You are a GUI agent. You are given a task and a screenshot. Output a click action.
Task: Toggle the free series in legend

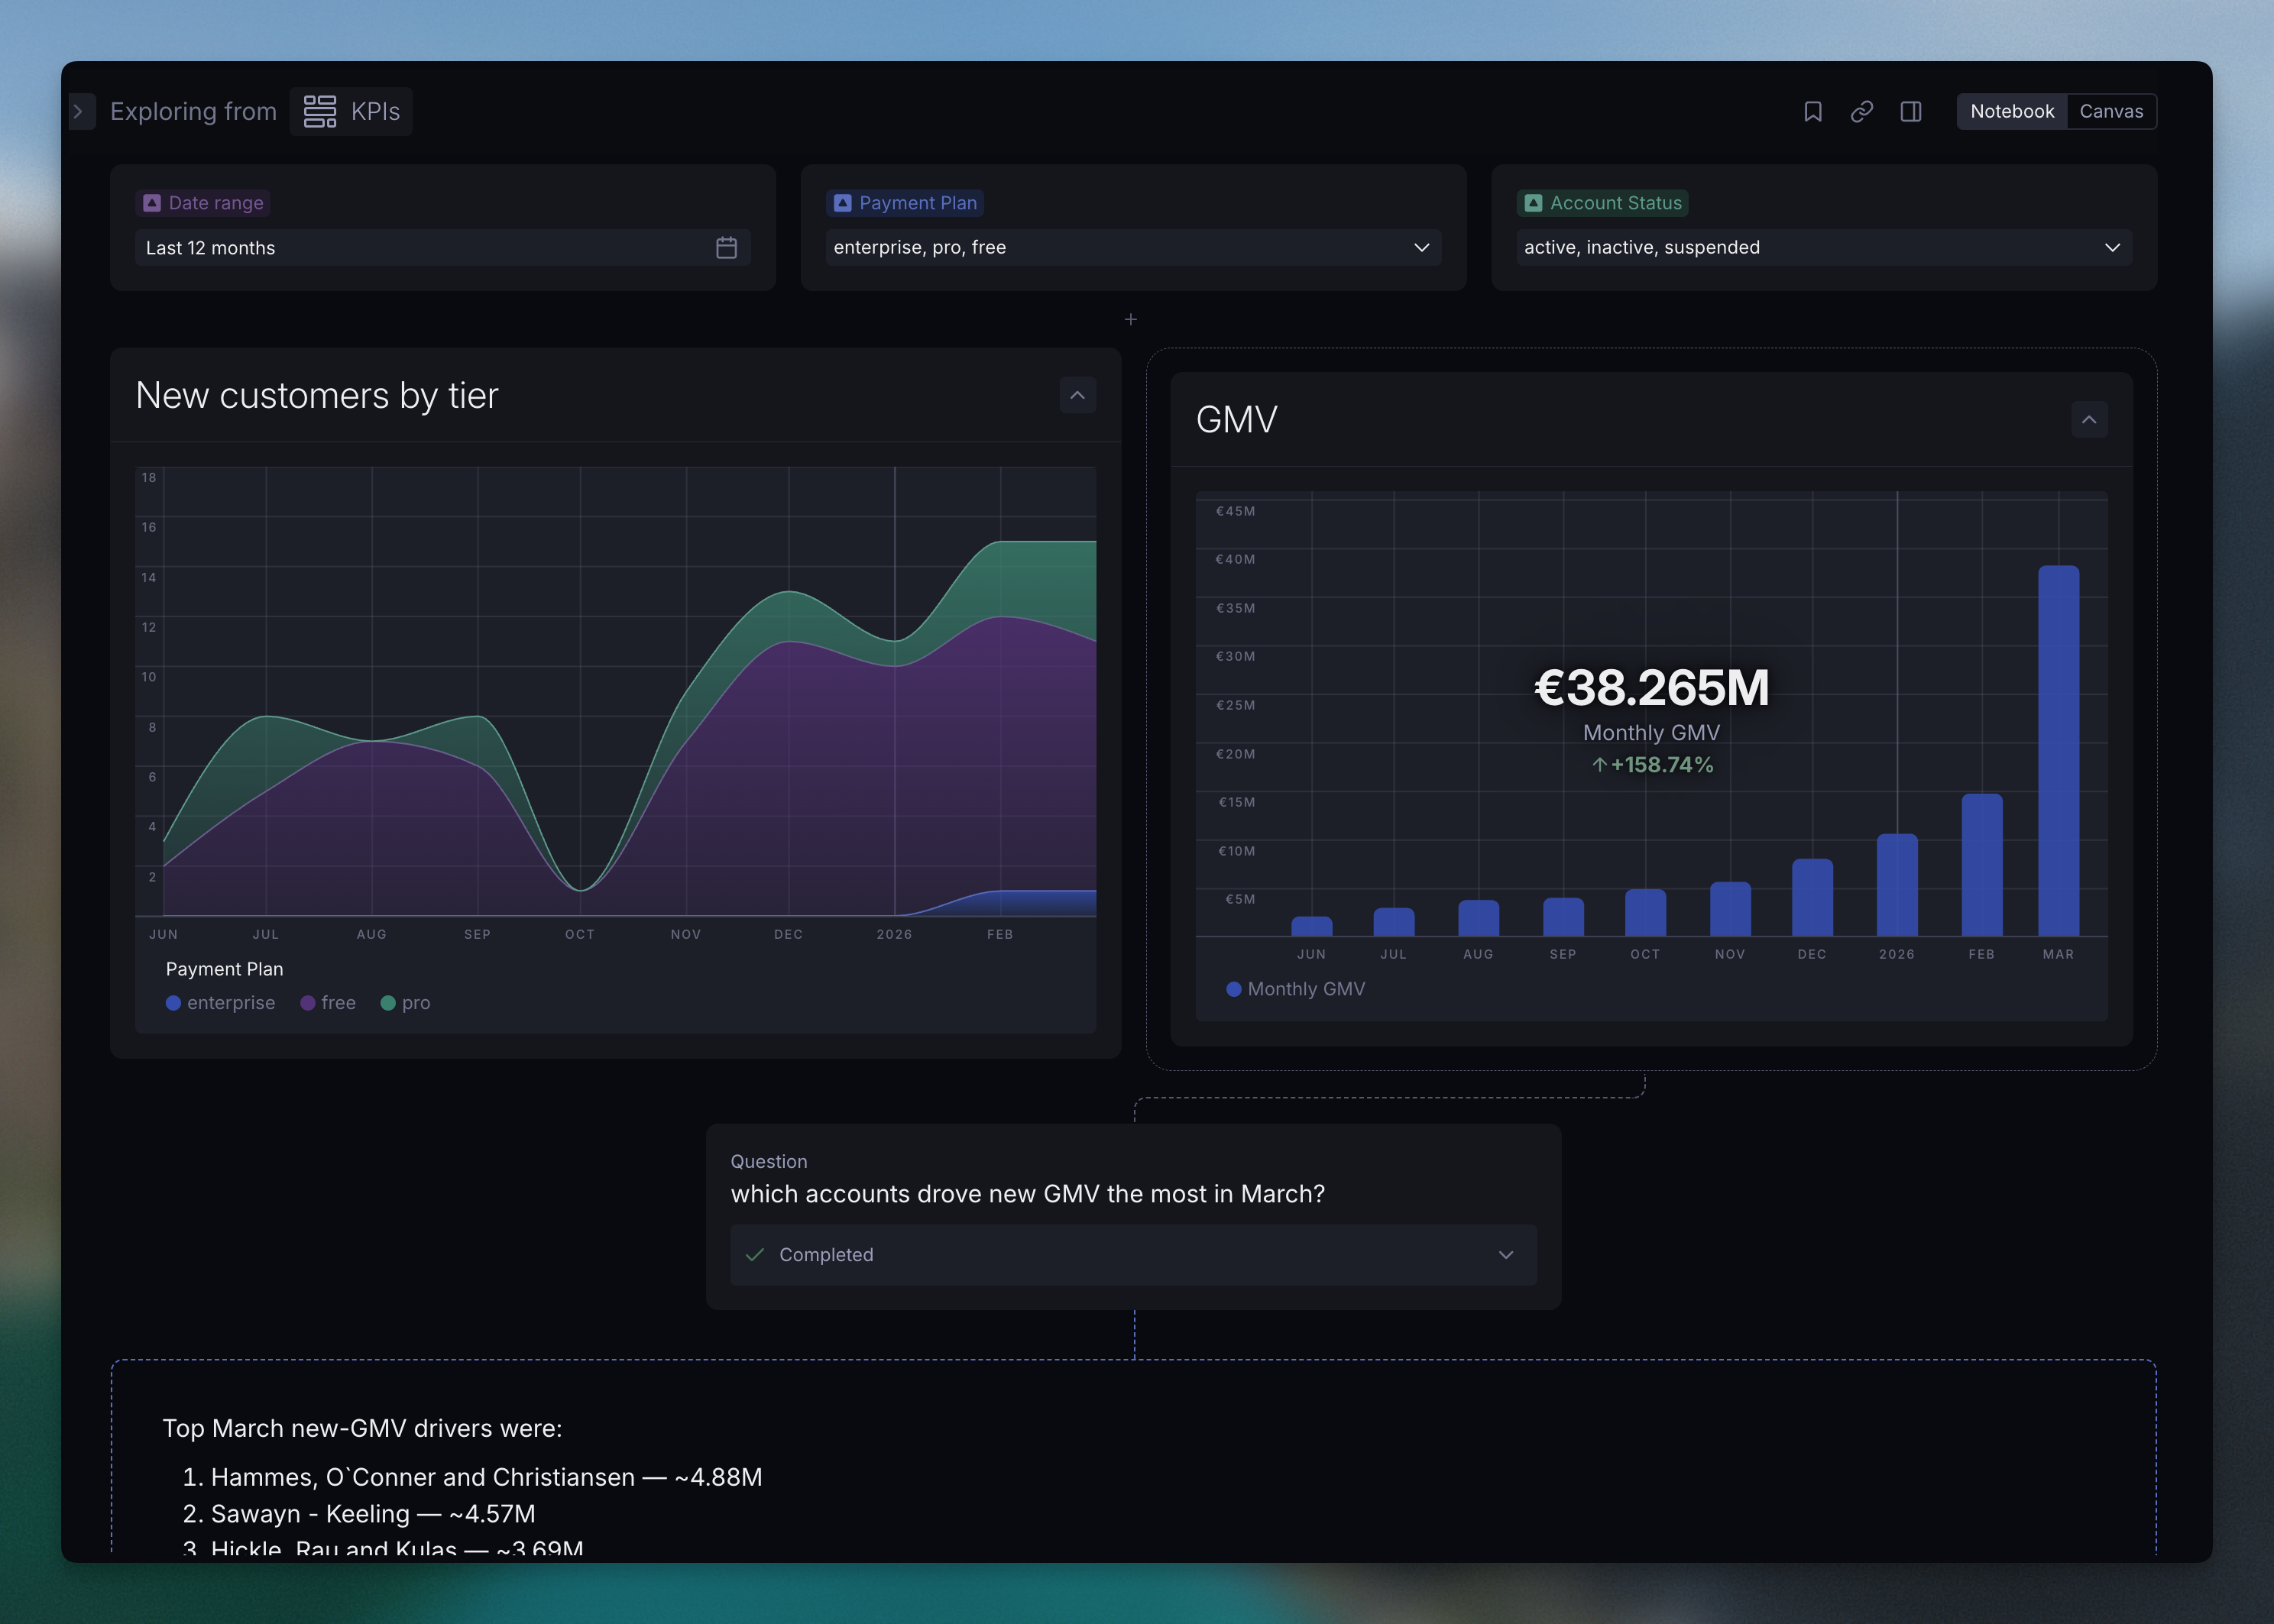pyautogui.click(x=328, y=1003)
